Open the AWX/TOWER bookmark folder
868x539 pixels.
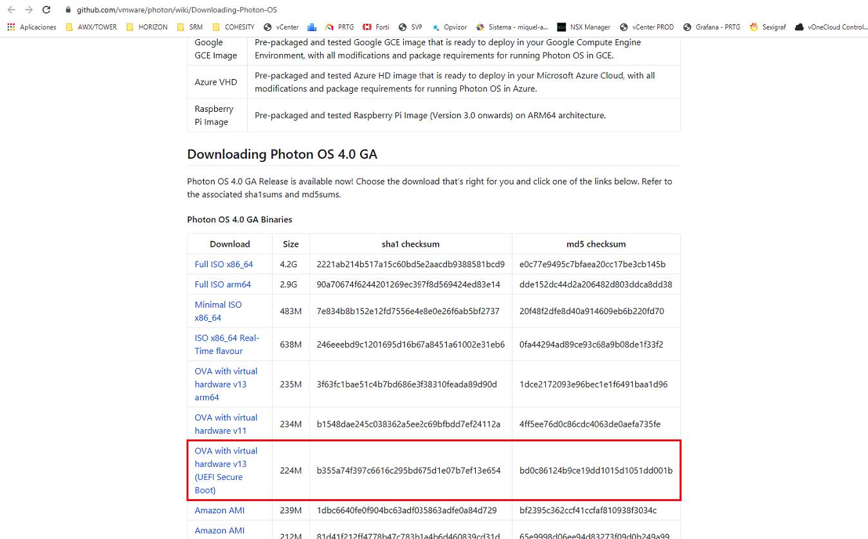pyautogui.click(x=91, y=27)
